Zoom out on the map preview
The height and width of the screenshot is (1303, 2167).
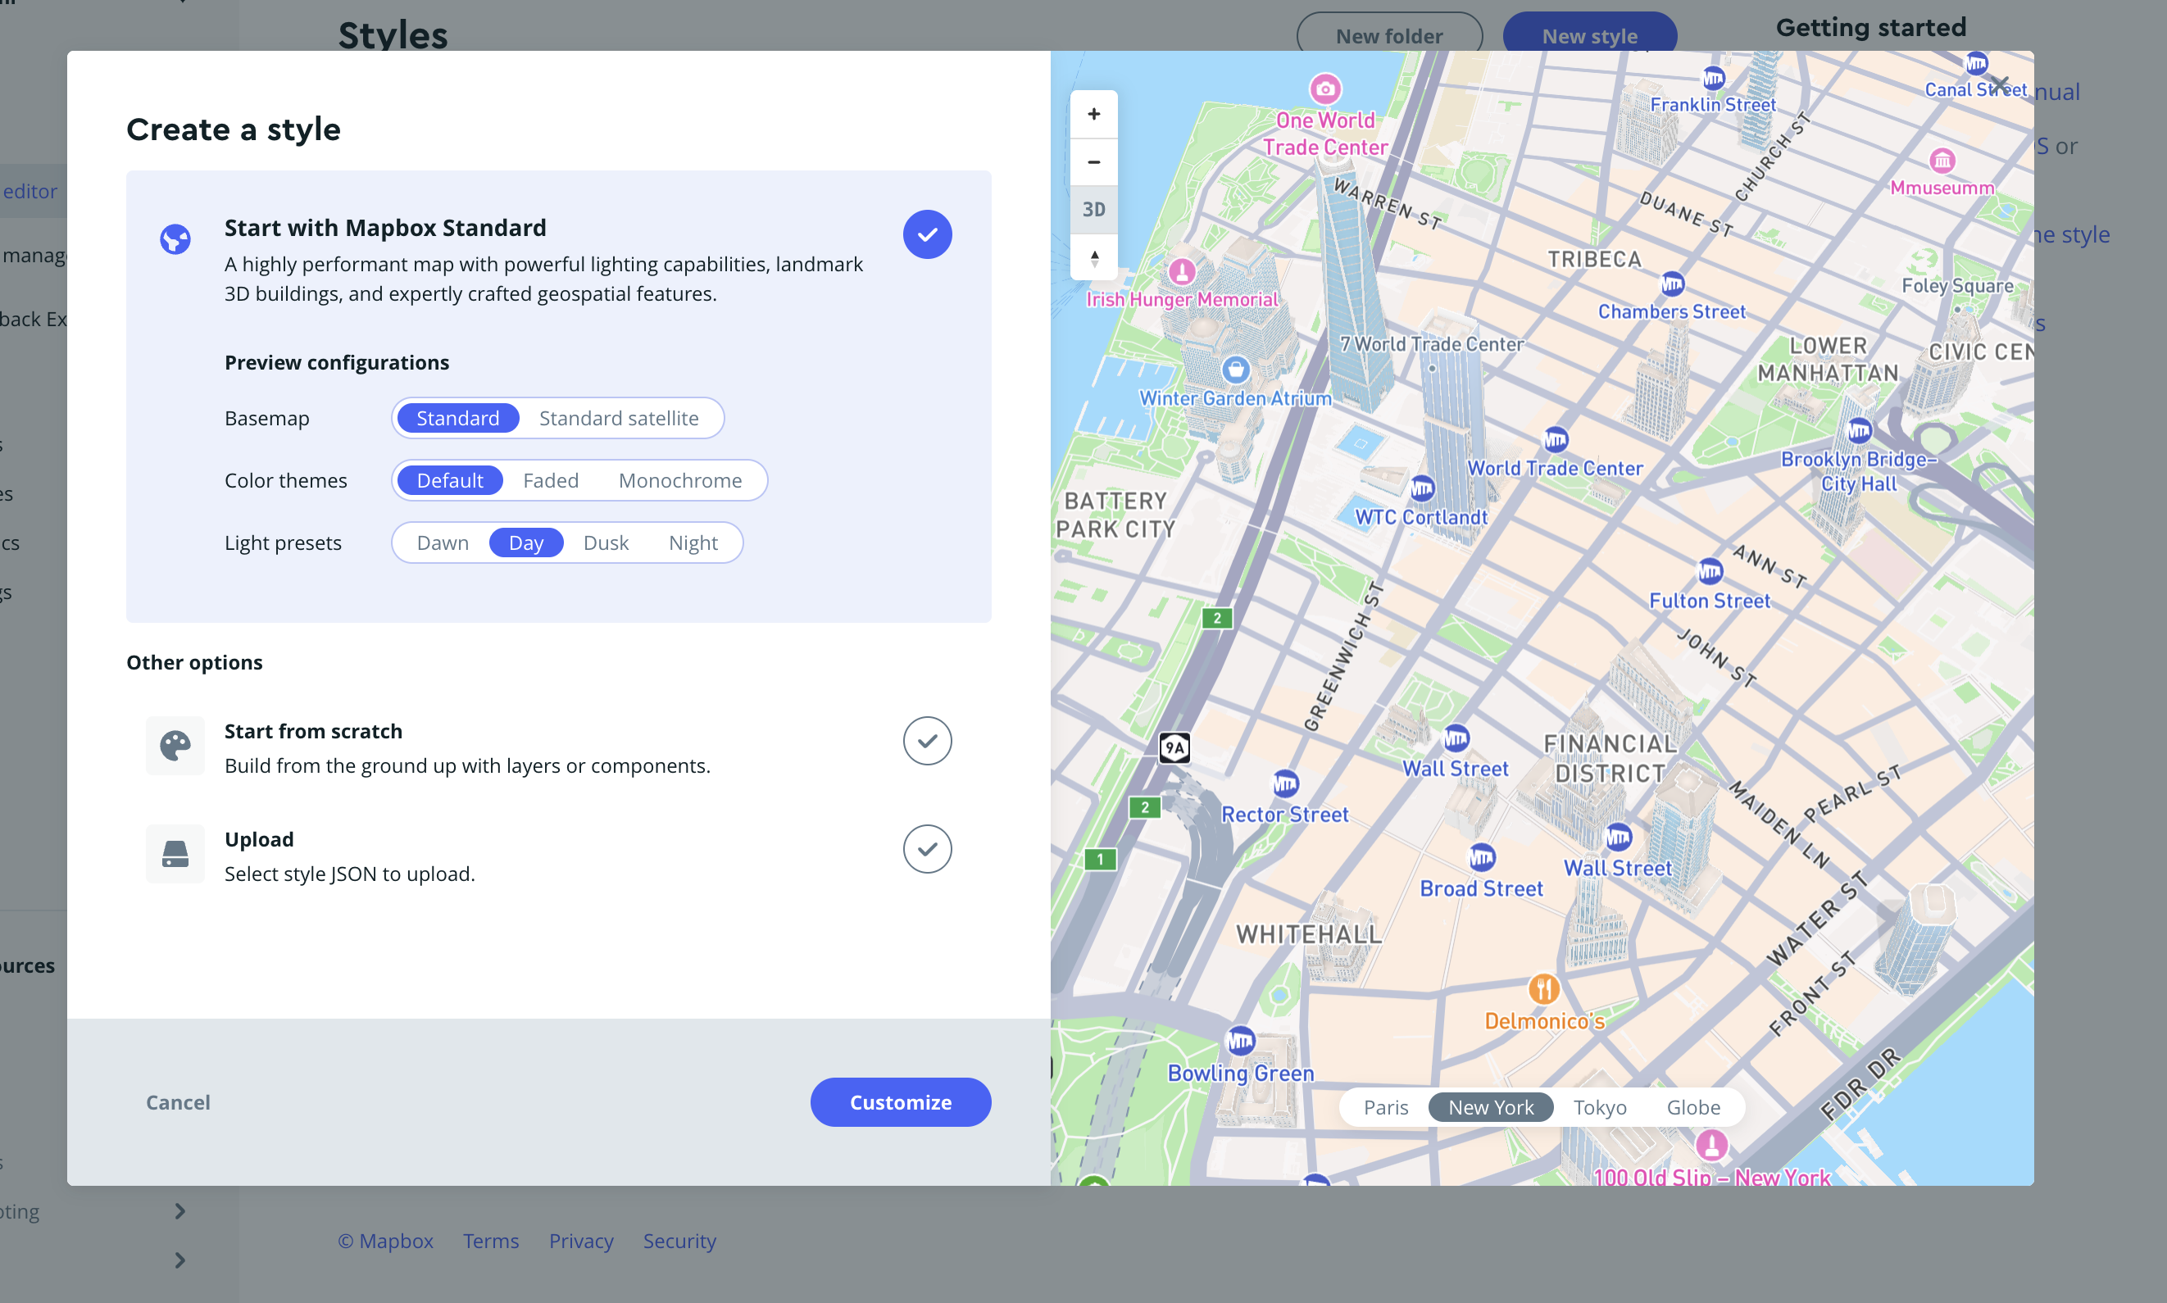[x=1093, y=162]
